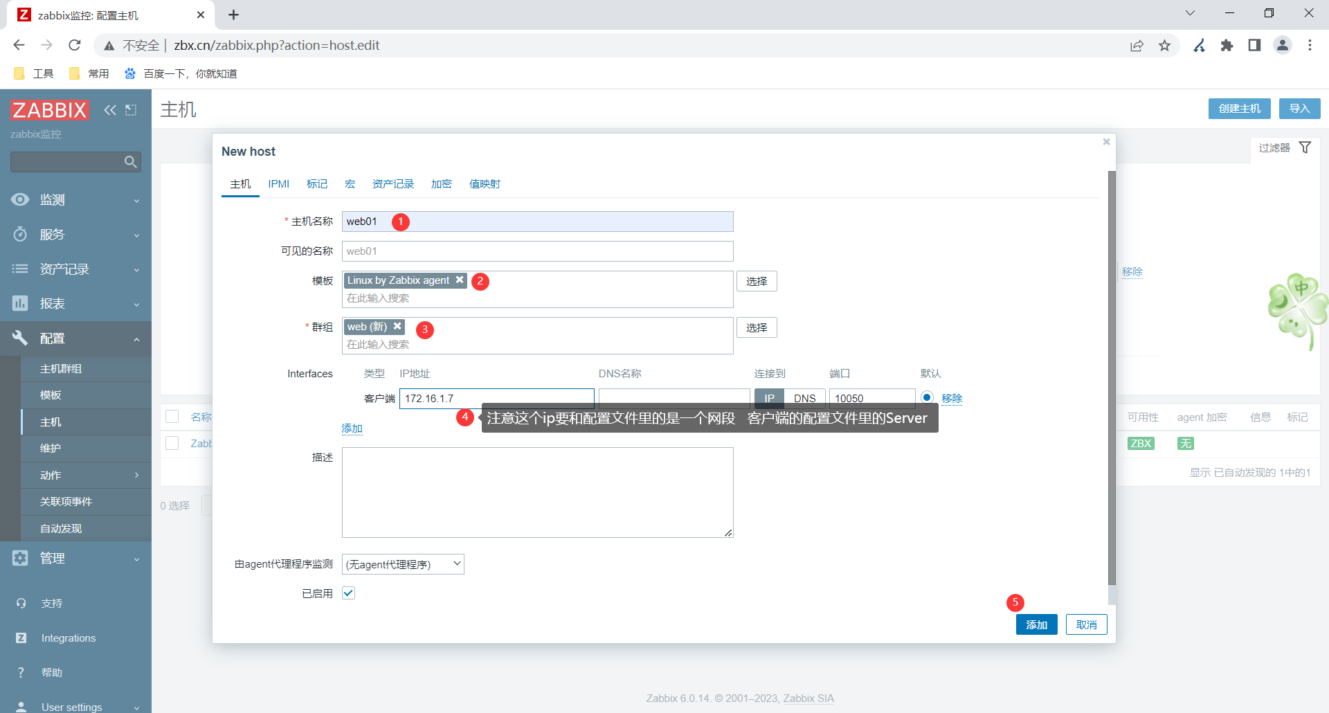Open the browser profile avatar
Screen dimensions: 1329x713
1283,46
